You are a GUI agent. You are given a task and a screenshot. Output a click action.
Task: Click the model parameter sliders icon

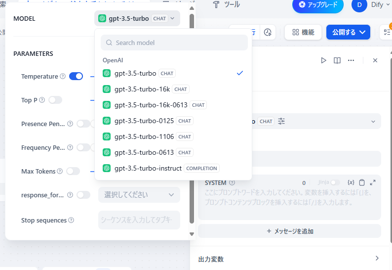click(281, 121)
